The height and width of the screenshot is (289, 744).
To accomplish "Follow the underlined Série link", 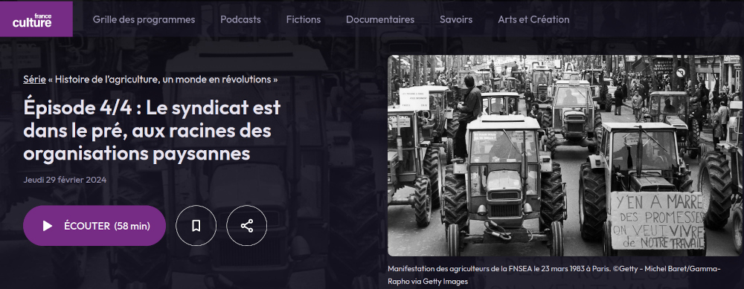I will (35, 79).
